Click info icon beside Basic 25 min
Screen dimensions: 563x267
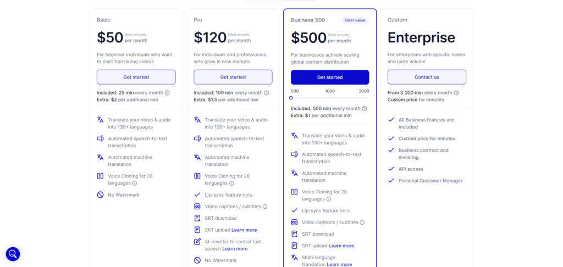point(167,93)
